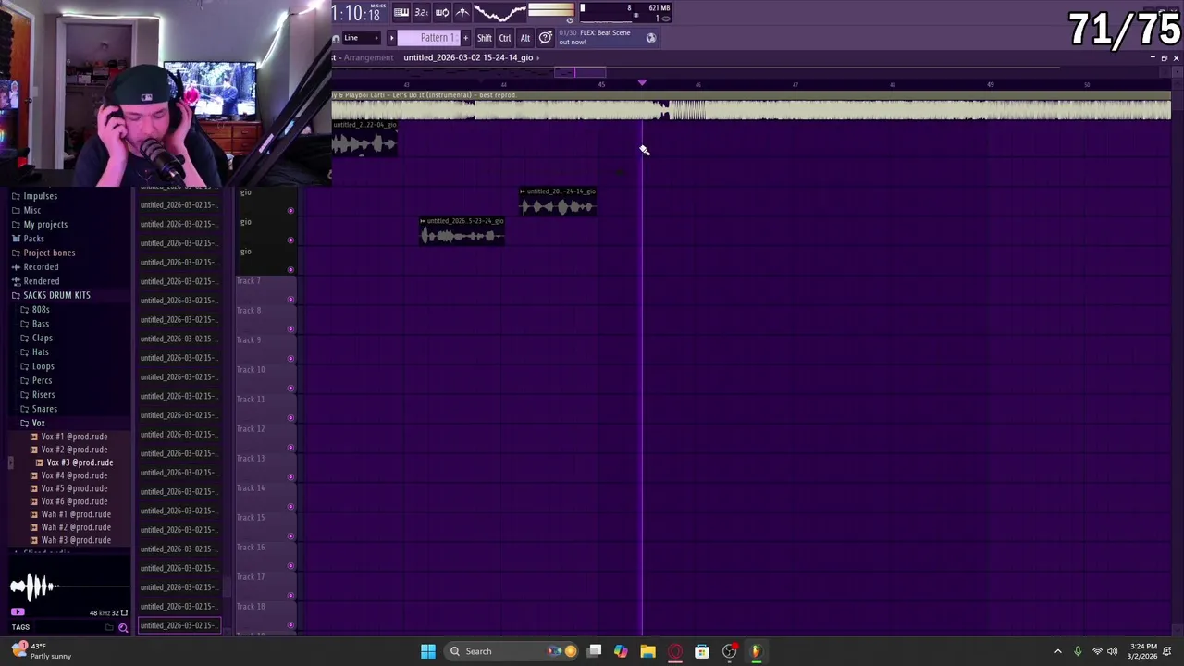
Task: Mute Track 9 with its green dot
Action: [290, 359]
